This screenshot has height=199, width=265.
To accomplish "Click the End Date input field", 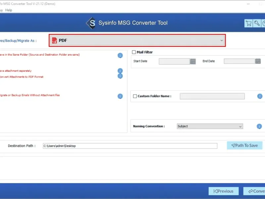I will coord(239,61).
